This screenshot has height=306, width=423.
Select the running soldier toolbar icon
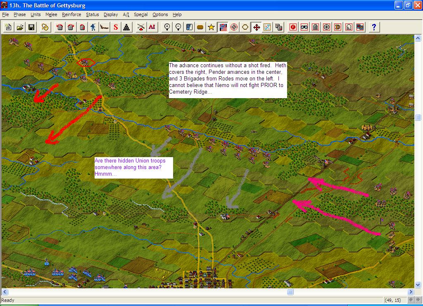click(x=93, y=27)
